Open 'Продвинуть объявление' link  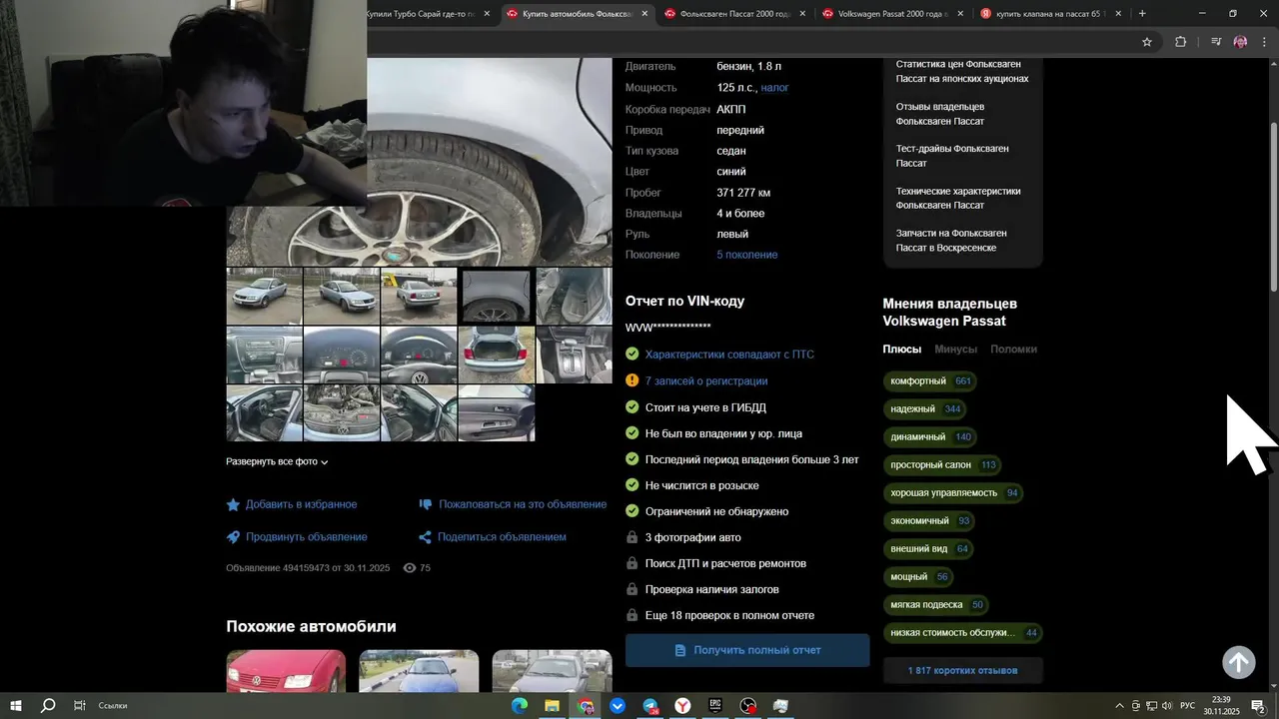(306, 537)
